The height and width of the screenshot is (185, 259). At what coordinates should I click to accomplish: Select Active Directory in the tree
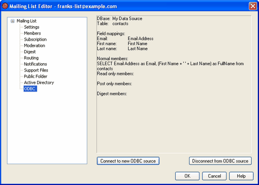click(x=39, y=83)
